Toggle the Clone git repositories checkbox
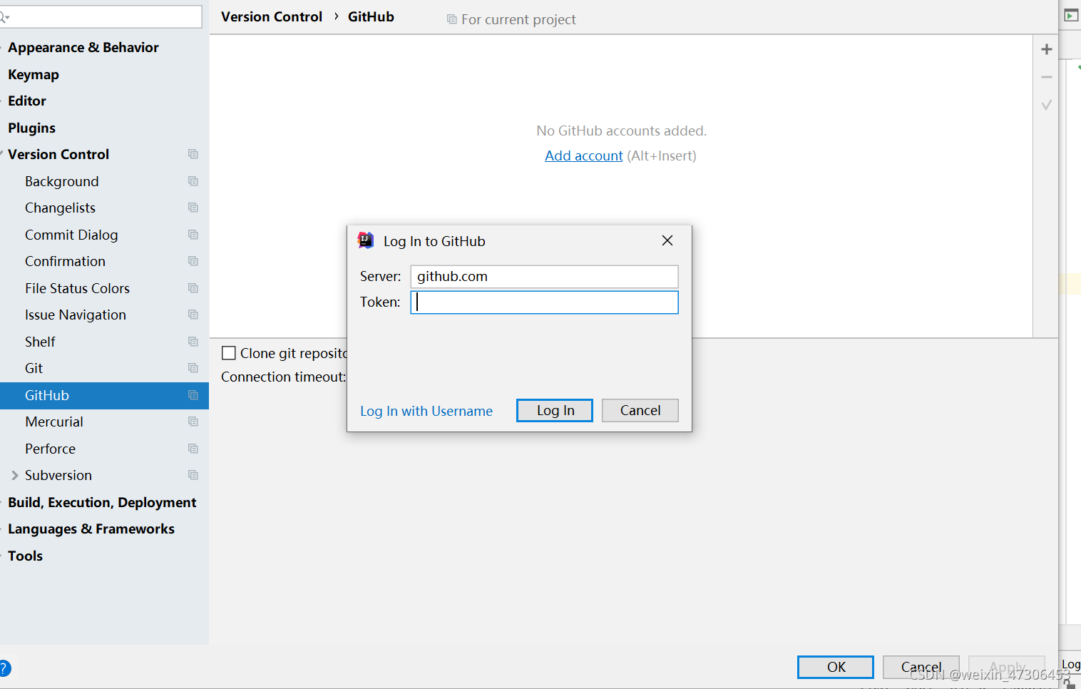This screenshot has width=1081, height=689. (x=229, y=353)
